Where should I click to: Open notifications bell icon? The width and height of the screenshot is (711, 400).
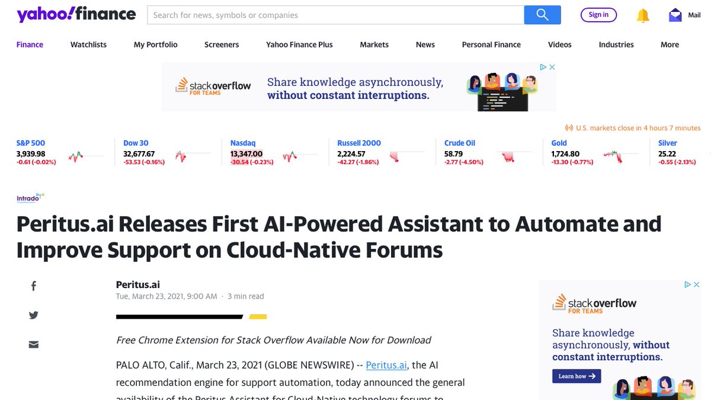pyautogui.click(x=643, y=15)
